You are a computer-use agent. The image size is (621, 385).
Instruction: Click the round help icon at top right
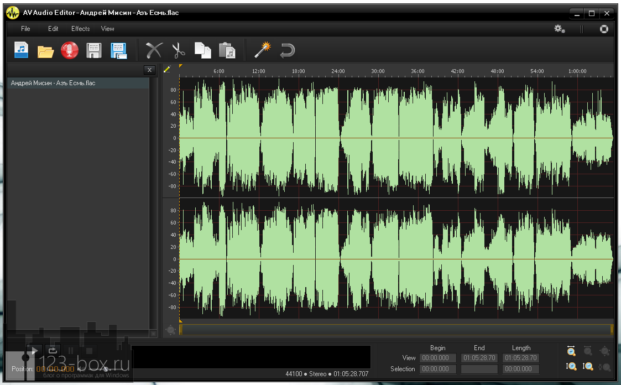604,29
